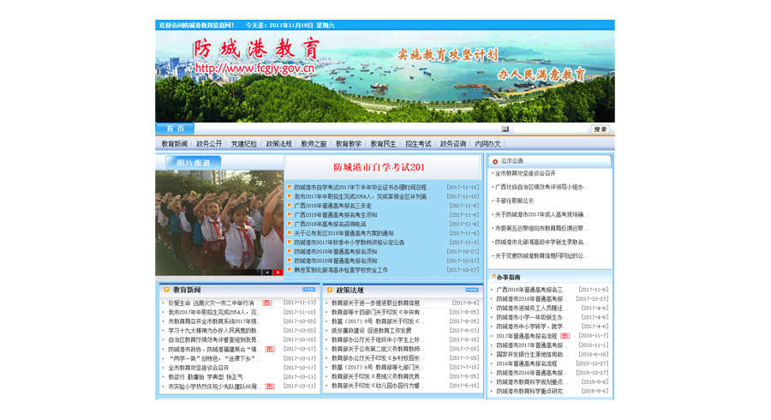The image size is (771, 420).
Task: Switch slideshow to image number 5
Action: (x=277, y=273)
